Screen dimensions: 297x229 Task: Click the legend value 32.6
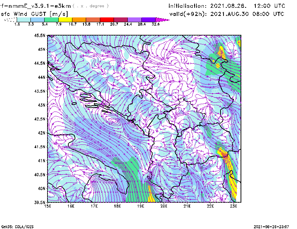[x=156, y=24]
